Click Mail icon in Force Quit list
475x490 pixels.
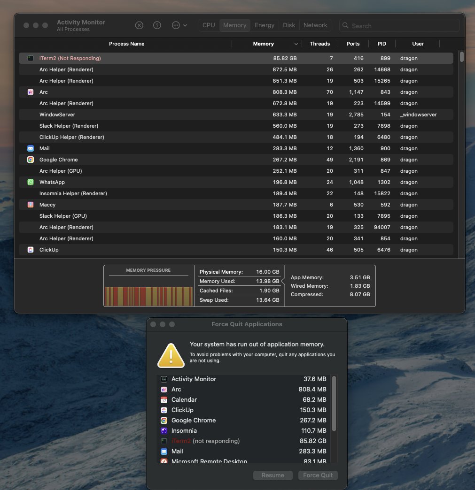click(164, 451)
